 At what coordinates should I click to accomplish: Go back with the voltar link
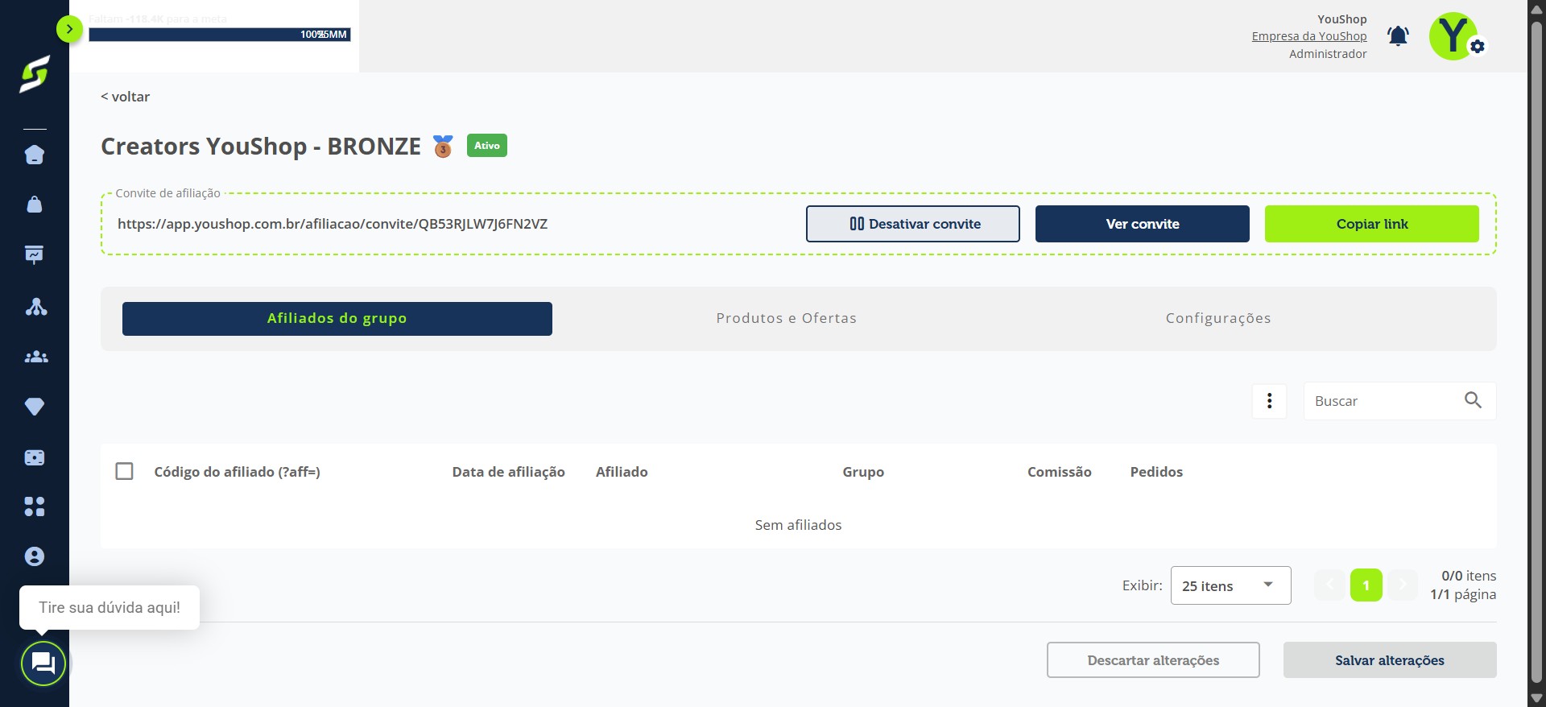125,97
